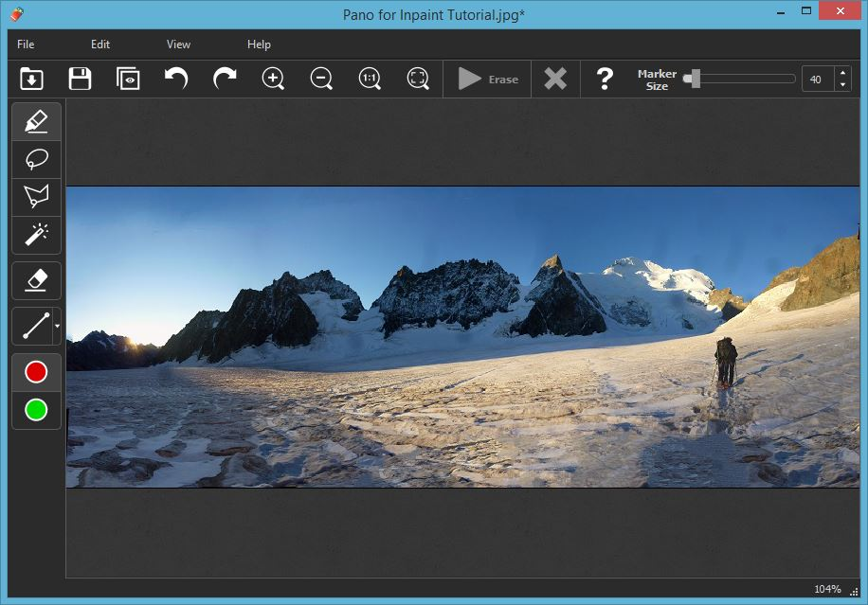
Task: Open the File menu
Action: point(26,44)
